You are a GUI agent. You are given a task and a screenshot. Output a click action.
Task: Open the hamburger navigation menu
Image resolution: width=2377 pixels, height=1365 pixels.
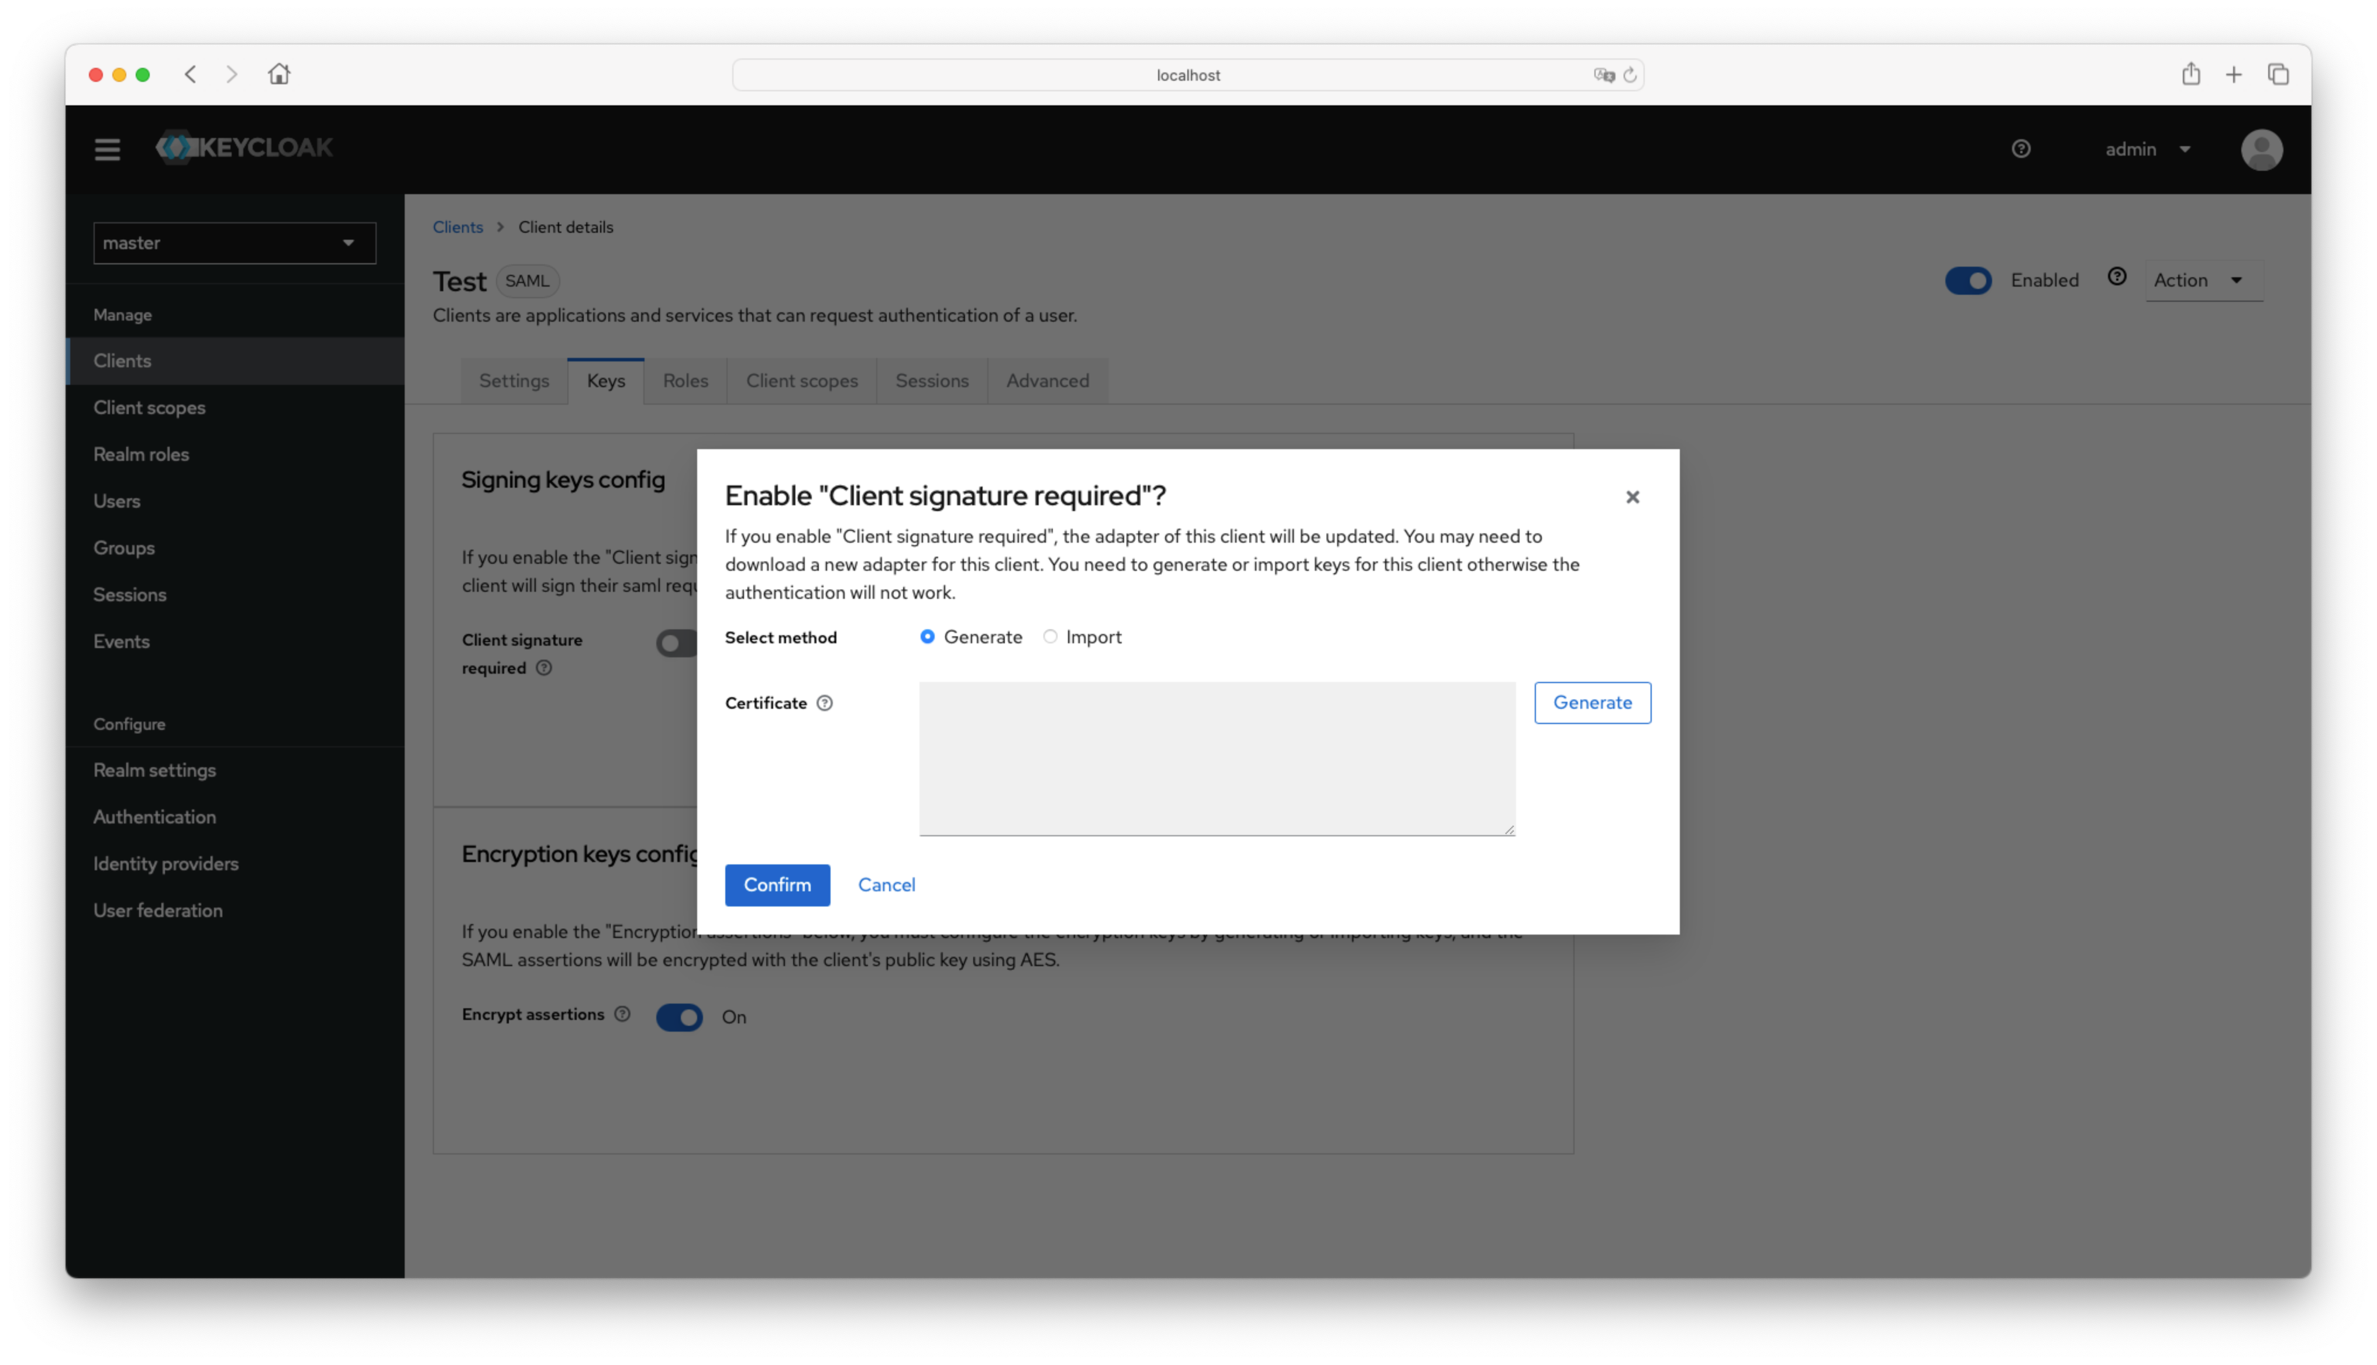pos(107,149)
